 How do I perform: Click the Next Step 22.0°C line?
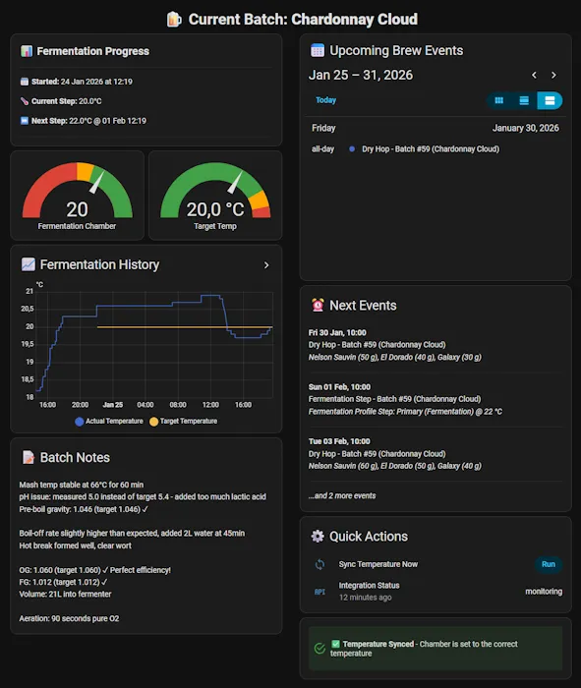(84, 121)
